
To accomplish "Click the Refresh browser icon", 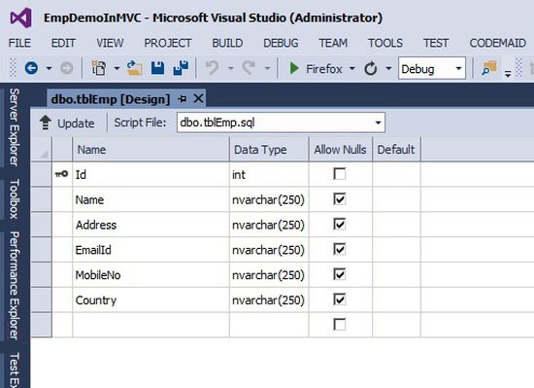I will (x=371, y=68).
